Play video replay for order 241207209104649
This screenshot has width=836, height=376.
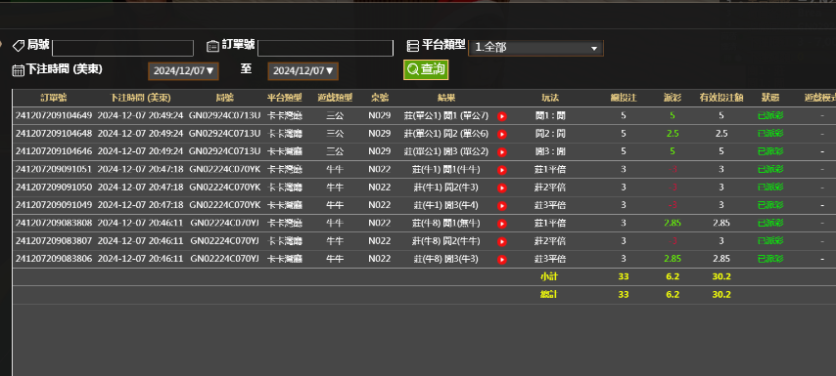click(502, 116)
